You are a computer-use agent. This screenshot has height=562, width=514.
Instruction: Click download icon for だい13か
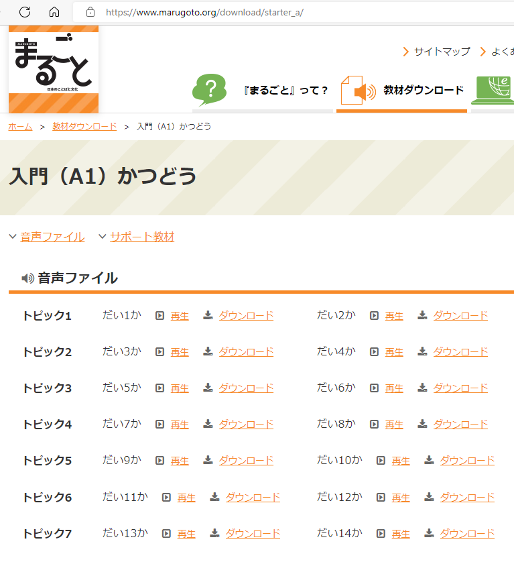pos(214,533)
